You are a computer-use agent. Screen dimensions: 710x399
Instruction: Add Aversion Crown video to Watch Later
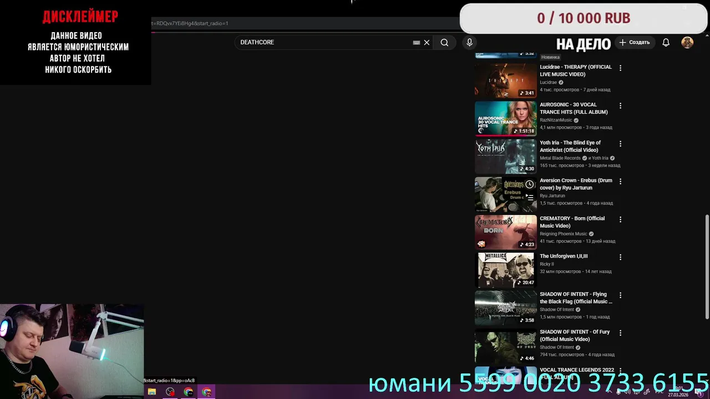pos(530,185)
